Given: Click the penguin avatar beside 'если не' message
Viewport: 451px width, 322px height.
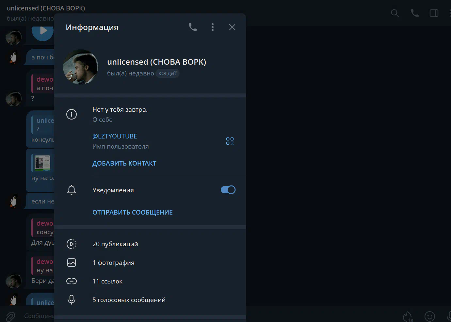Looking at the screenshot, I should coord(13,201).
